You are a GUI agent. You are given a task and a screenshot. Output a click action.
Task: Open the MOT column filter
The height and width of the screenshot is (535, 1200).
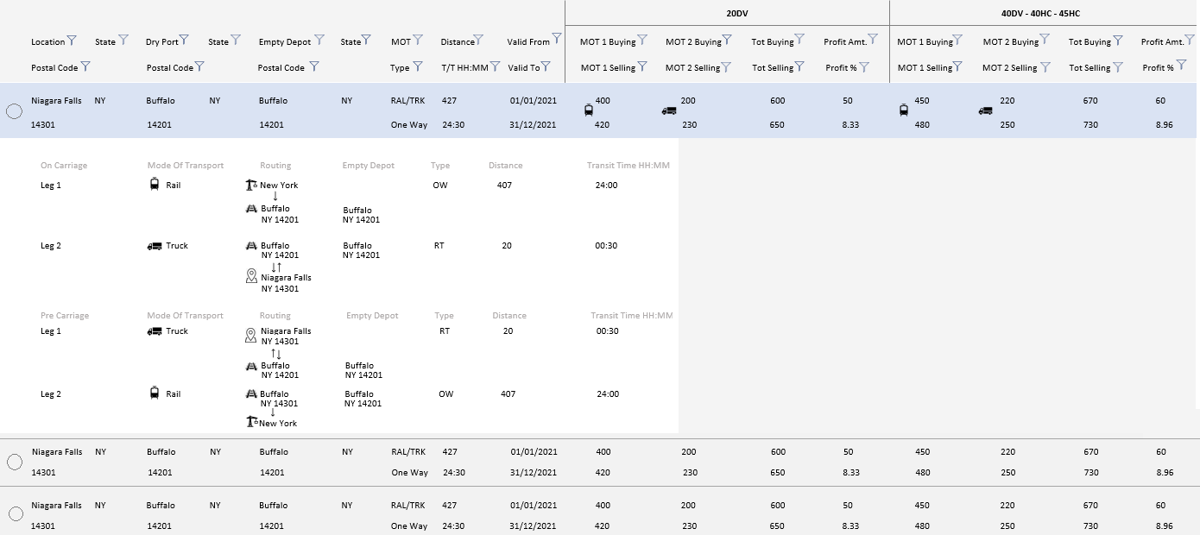click(x=418, y=40)
